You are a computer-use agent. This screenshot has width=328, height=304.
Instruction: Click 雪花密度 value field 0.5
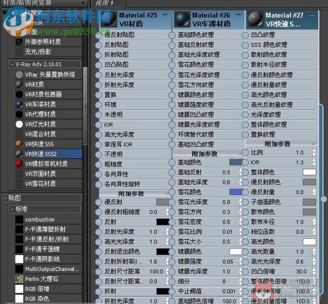click(x=226, y=222)
